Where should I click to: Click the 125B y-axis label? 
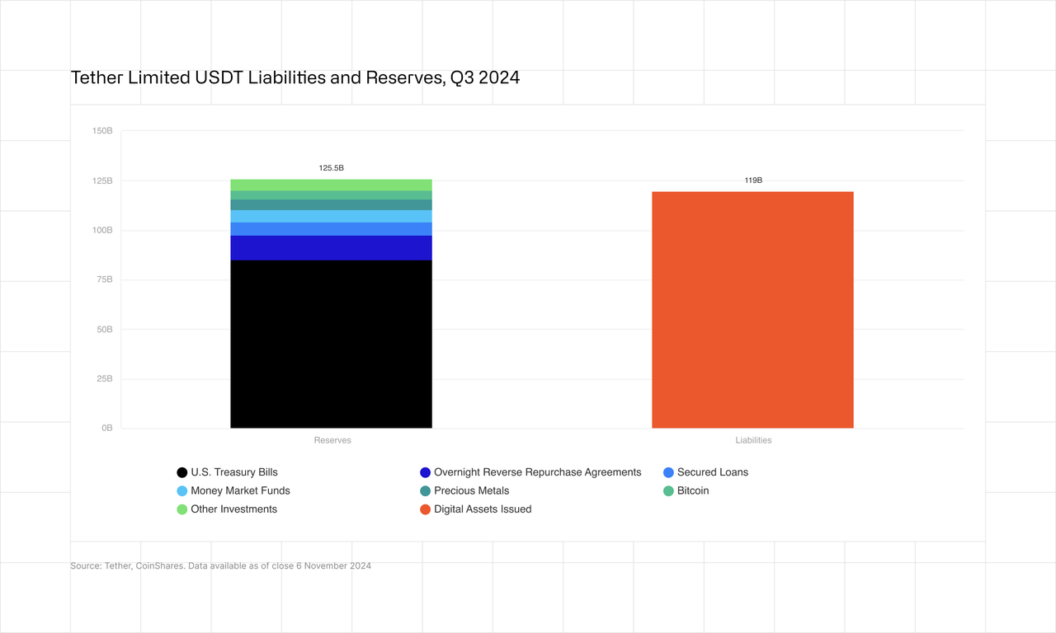[x=102, y=181]
